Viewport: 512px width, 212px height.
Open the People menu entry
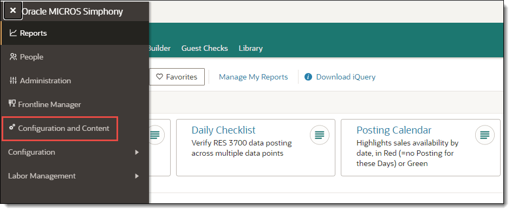[x=75, y=57]
